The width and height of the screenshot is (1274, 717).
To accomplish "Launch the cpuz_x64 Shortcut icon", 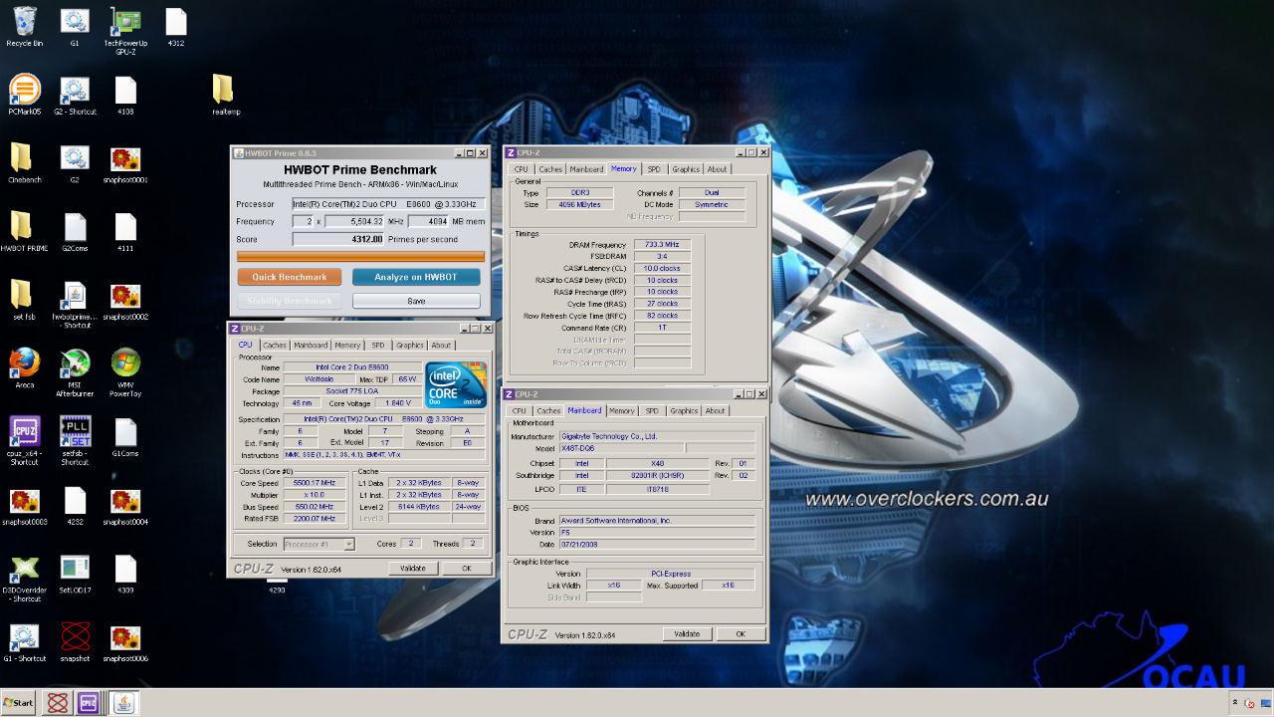I will pyautogui.click(x=25, y=441).
